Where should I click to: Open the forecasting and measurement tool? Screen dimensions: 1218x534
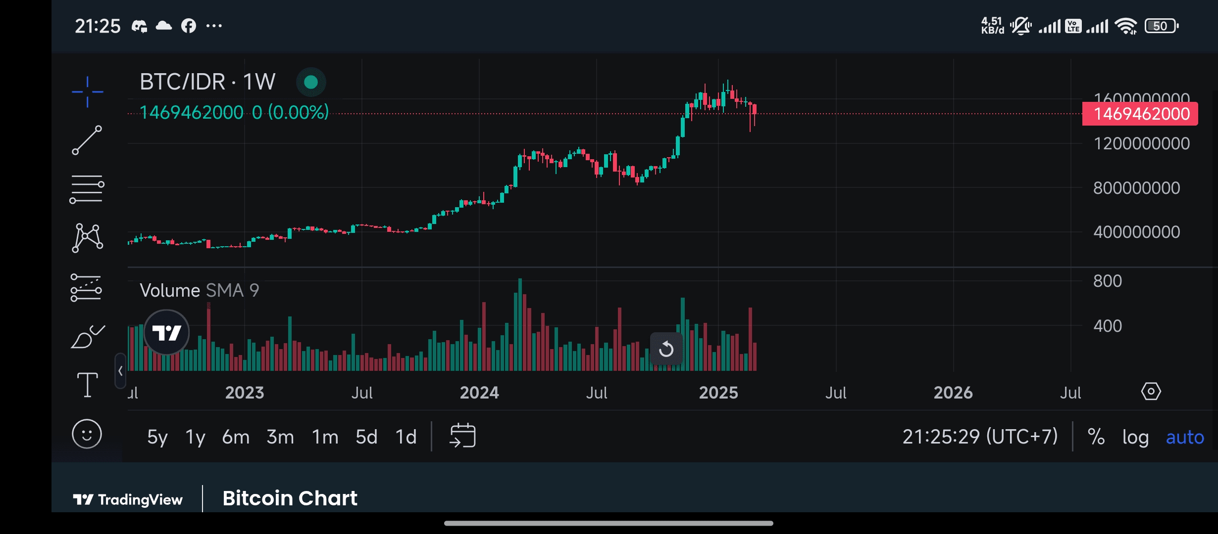coord(86,288)
